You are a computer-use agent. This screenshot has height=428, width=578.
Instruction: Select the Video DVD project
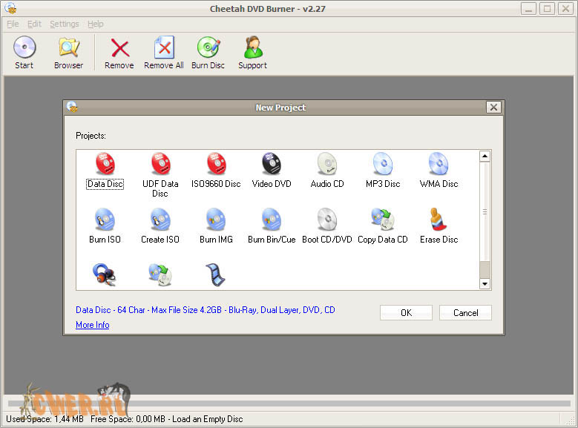pyautogui.click(x=272, y=165)
